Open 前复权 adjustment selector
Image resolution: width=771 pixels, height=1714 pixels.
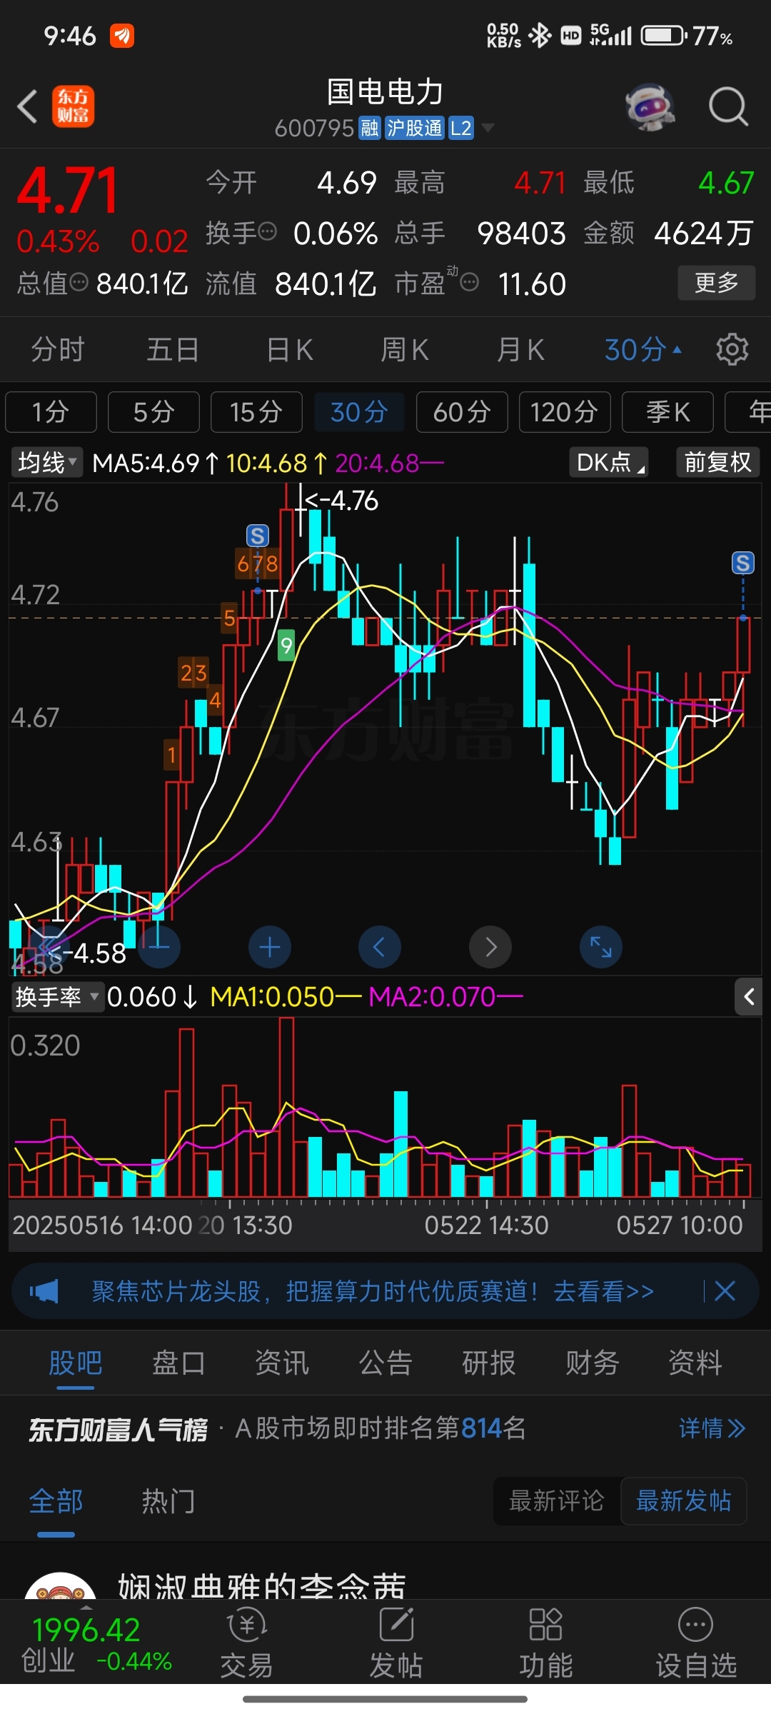pyautogui.click(x=717, y=463)
